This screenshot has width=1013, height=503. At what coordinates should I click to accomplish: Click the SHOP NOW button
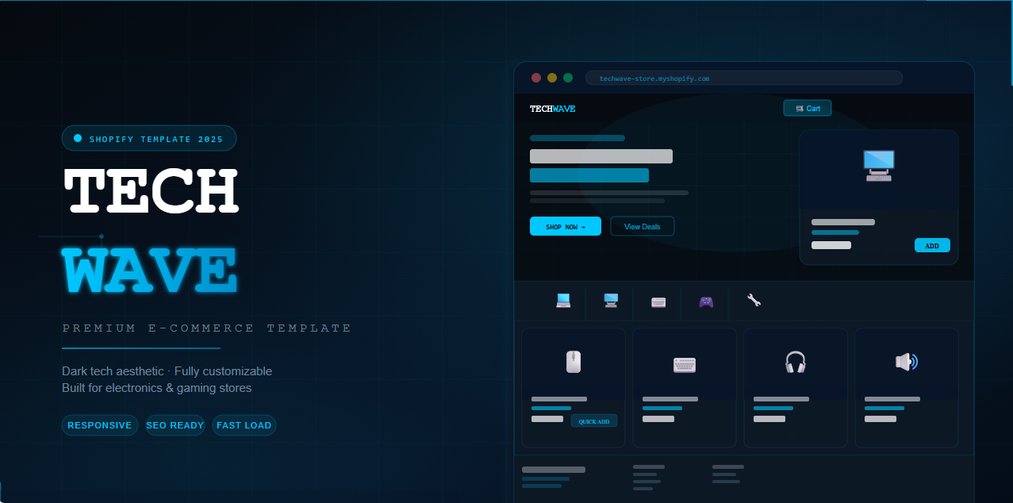(565, 226)
